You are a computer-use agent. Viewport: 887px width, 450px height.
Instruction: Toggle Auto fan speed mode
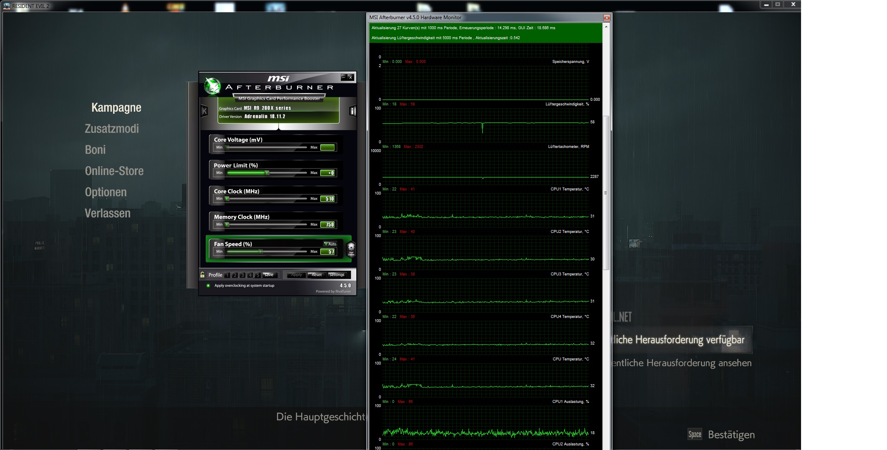point(330,244)
